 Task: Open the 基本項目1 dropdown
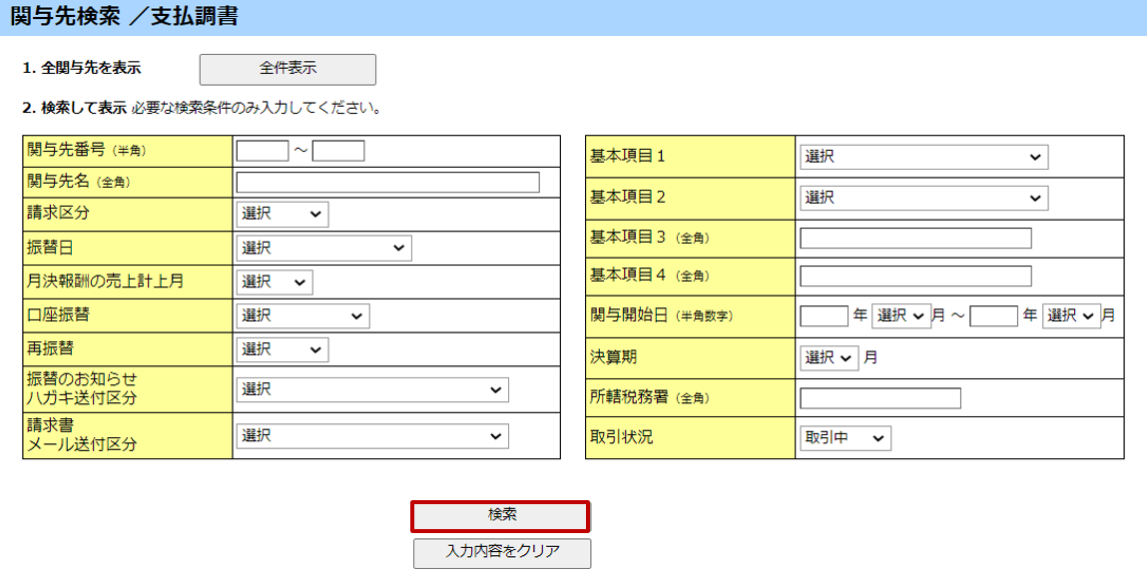coord(923,157)
